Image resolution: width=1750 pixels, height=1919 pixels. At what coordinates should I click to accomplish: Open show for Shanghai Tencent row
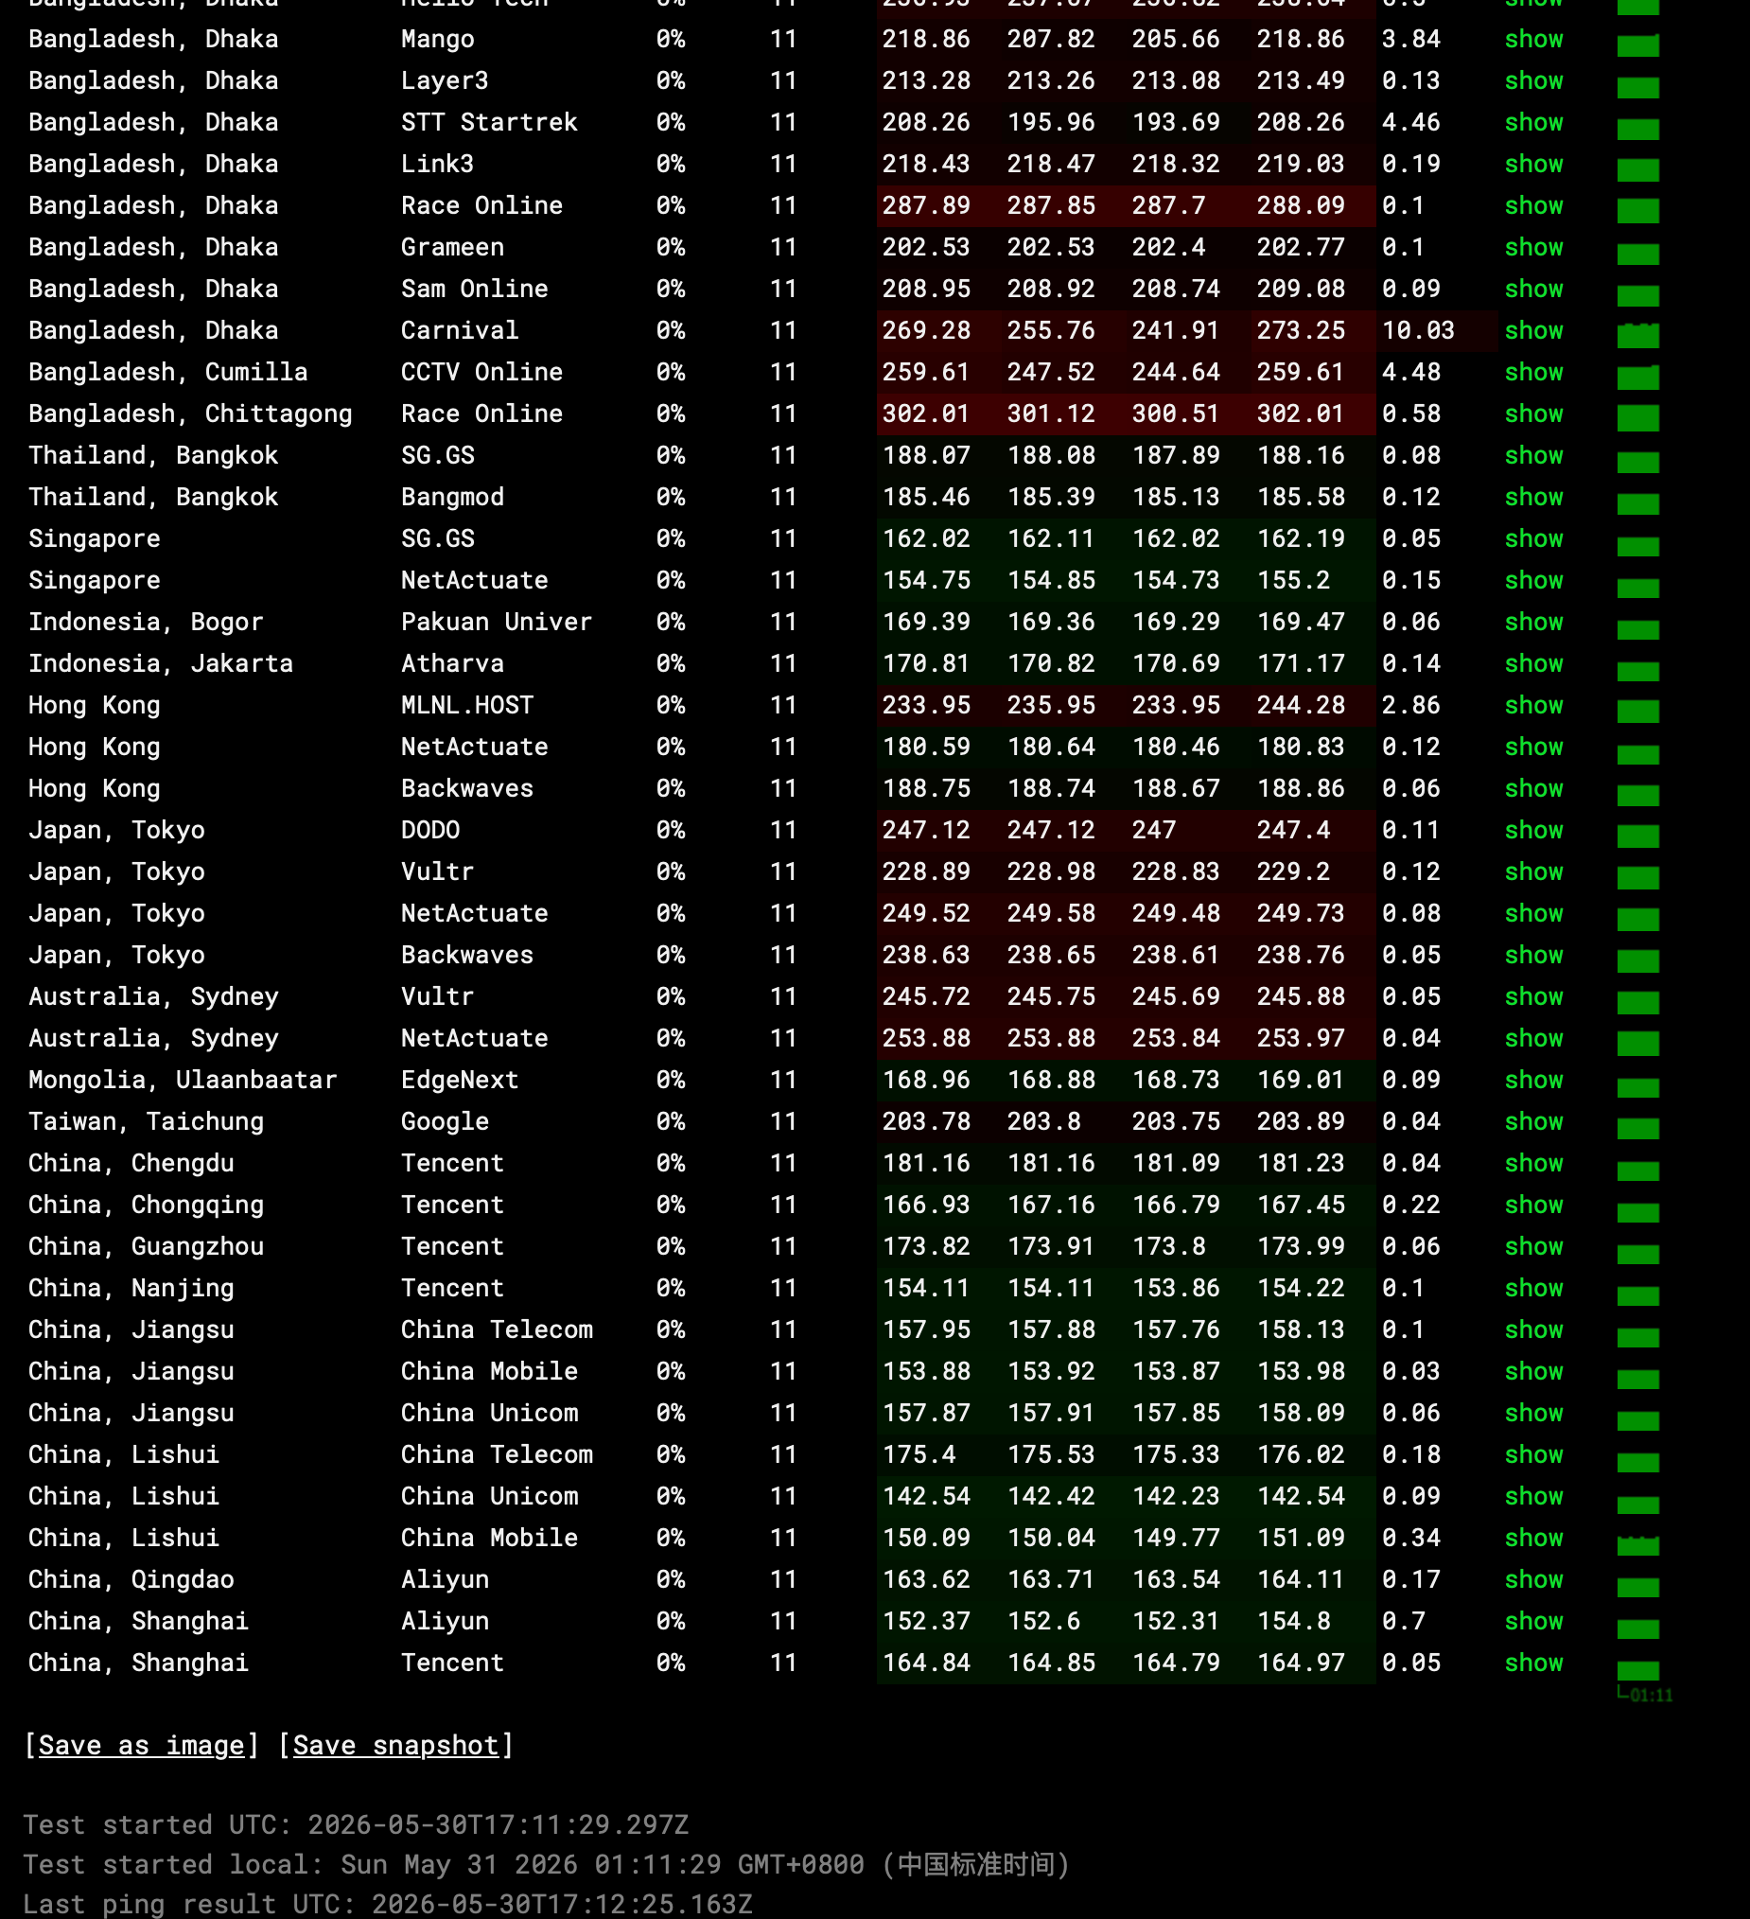pos(1533,1663)
